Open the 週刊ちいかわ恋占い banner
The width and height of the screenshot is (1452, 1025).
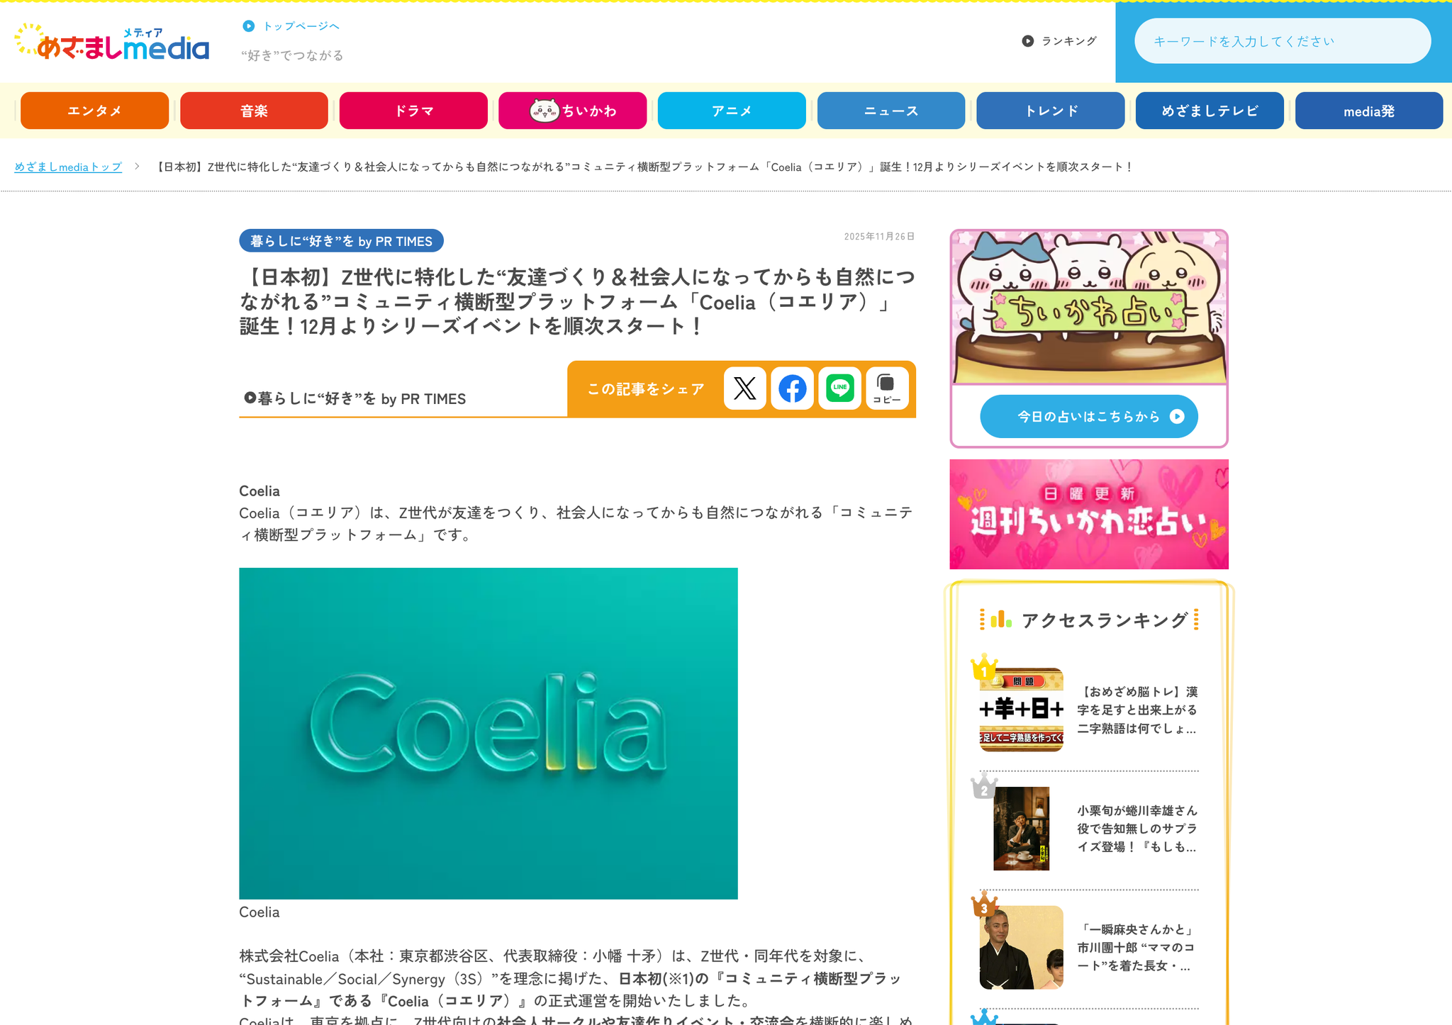tap(1089, 514)
